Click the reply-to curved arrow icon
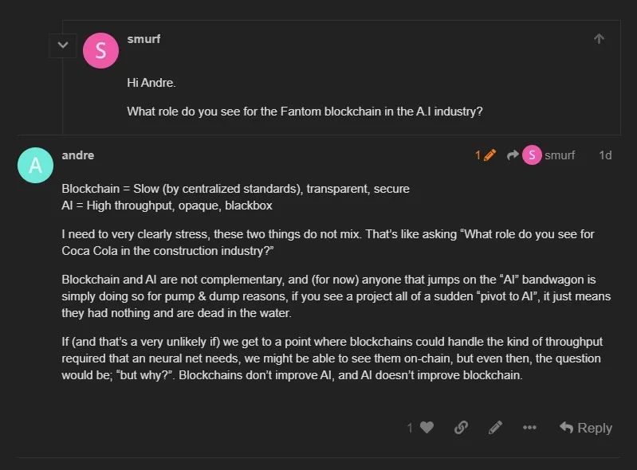The width and height of the screenshot is (637, 470). (513, 155)
